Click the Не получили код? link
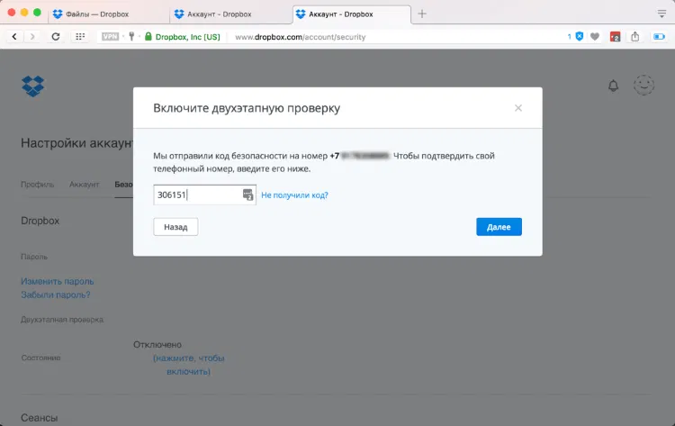675x426 pixels. coord(294,195)
